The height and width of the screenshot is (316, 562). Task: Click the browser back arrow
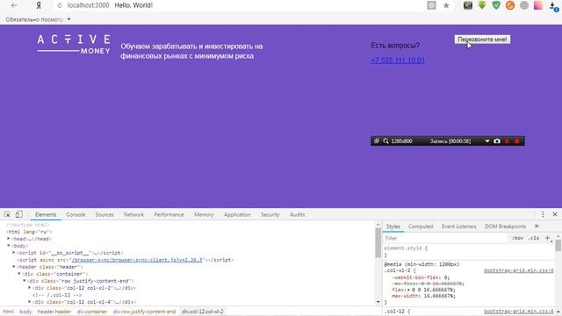click(x=14, y=5)
